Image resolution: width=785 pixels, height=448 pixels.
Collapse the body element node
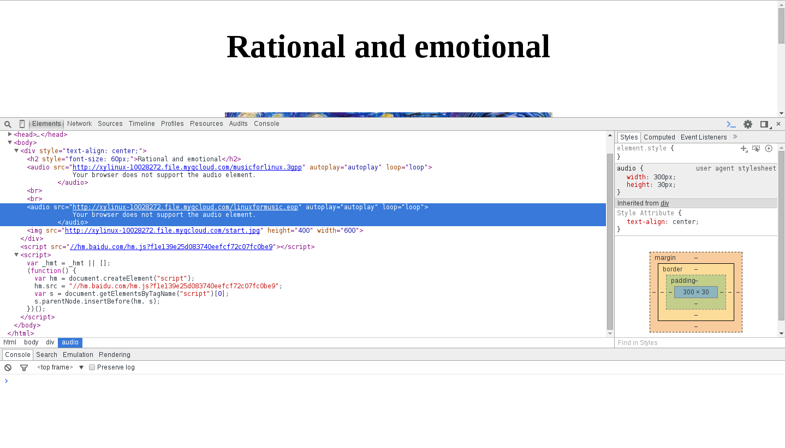10,142
